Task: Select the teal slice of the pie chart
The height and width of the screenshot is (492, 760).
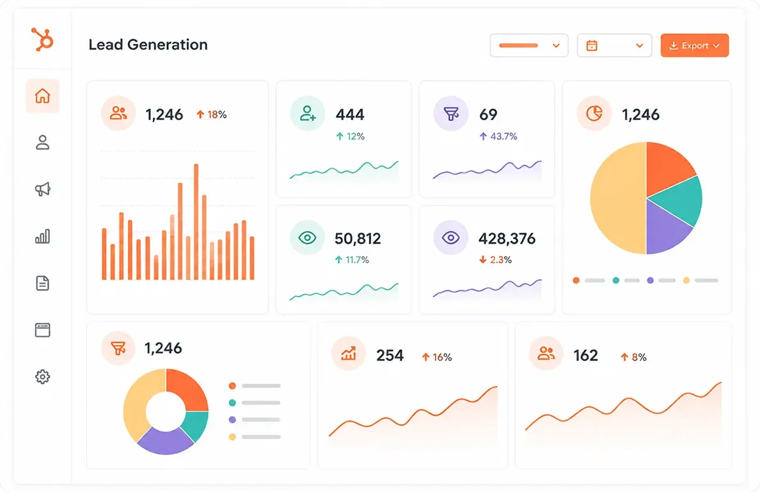Action: [681, 201]
